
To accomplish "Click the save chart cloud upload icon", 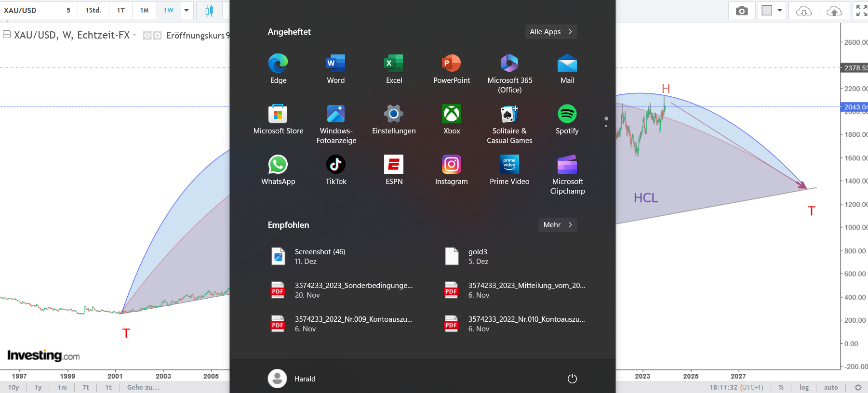I will tap(834, 11).
